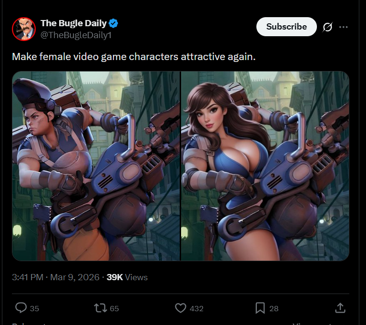
Task: Click the @TheBugleDaily1 handle
Action: tap(76, 35)
